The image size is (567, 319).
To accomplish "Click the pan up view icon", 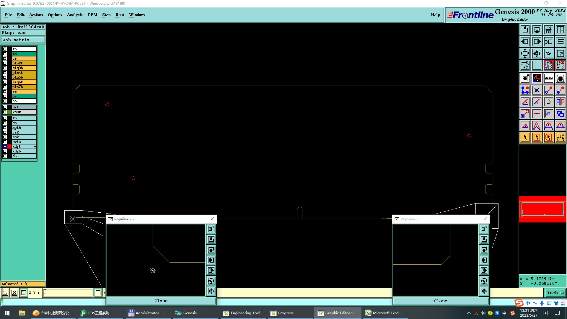I will click(525, 30).
